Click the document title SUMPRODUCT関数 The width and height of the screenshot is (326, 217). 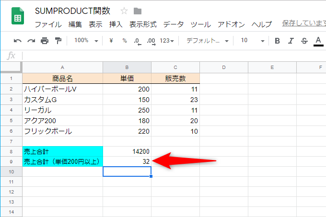pyautogui.click(x=72, y=11)
